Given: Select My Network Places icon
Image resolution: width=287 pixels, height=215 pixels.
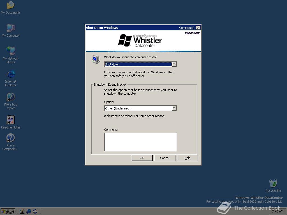Looking at the screenshot, I should [x=11, y=55].
